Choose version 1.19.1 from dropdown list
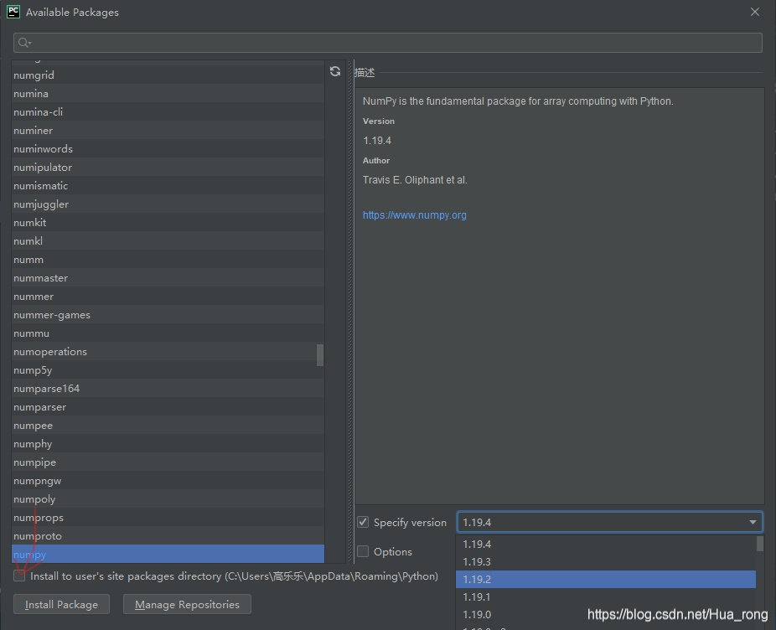Viewport: 776px width, 630px height. click(606, 596)
